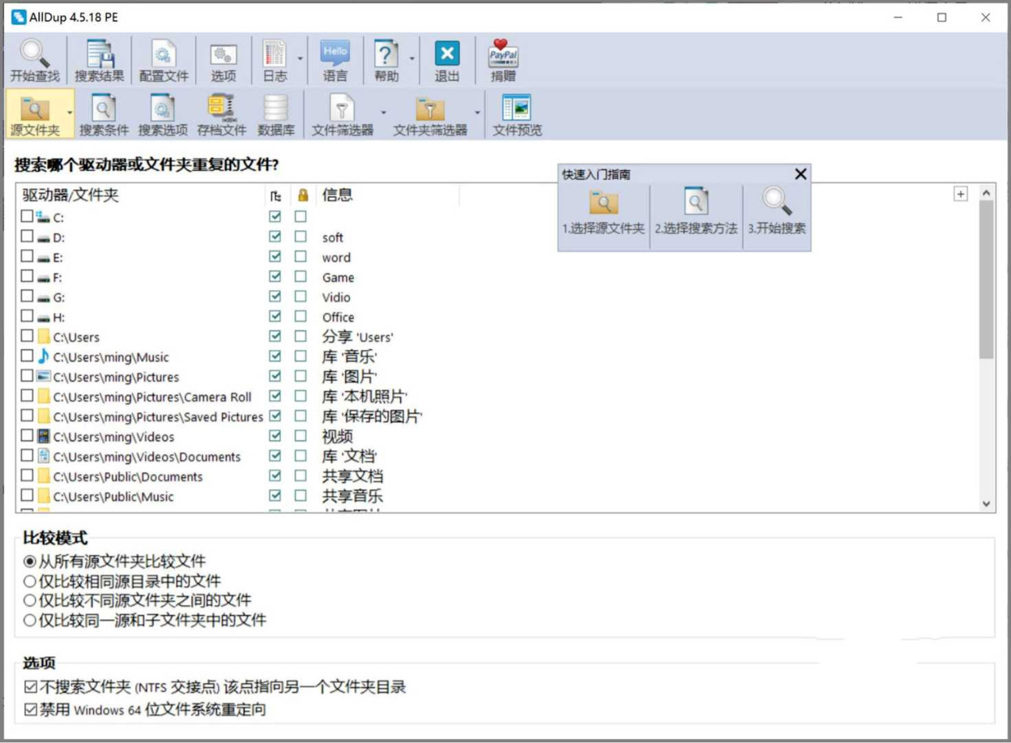Select 仅比较不同源文件夹之间的文件 radio button
This screenshot has height=743, width=1011.
point(30,600)
